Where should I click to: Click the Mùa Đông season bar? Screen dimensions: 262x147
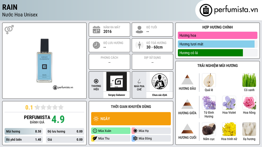pos(151,138)
